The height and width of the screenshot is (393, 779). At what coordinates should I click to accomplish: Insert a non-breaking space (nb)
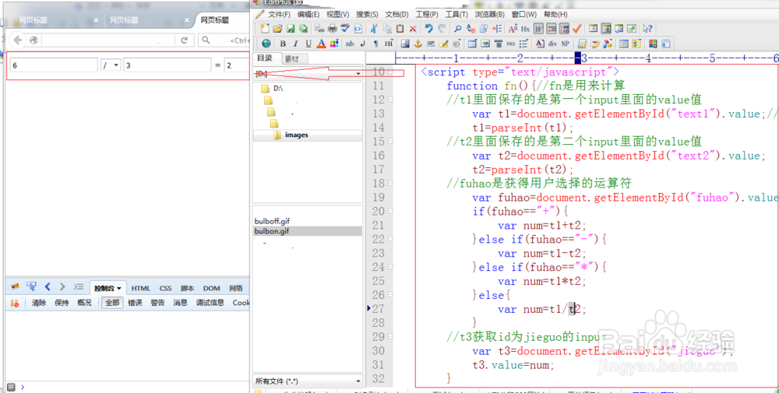tap(350, 44)
